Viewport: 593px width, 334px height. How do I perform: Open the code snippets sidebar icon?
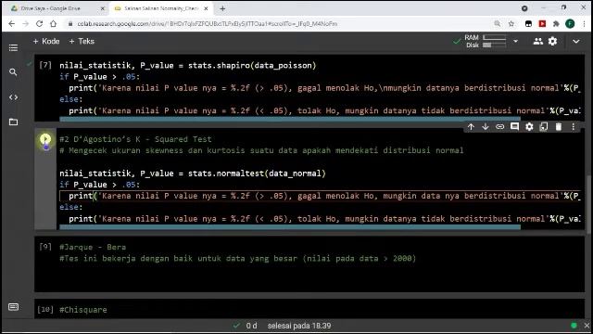(x=13, y=97)
